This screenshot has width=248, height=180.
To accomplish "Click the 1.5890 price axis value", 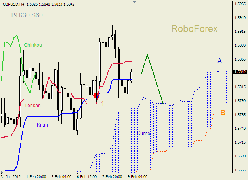I will coord(240,45).
